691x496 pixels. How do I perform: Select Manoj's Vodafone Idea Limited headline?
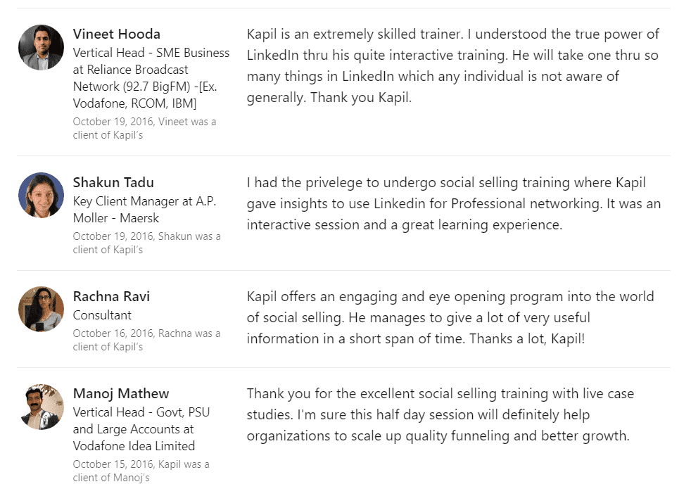[x=141, y=428]
